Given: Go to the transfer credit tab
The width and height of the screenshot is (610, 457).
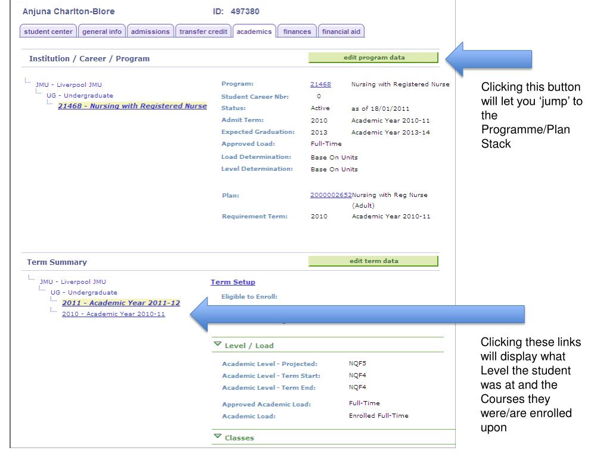Looking at the screenshot, I should pyautogui.click(x=203, y=32).
